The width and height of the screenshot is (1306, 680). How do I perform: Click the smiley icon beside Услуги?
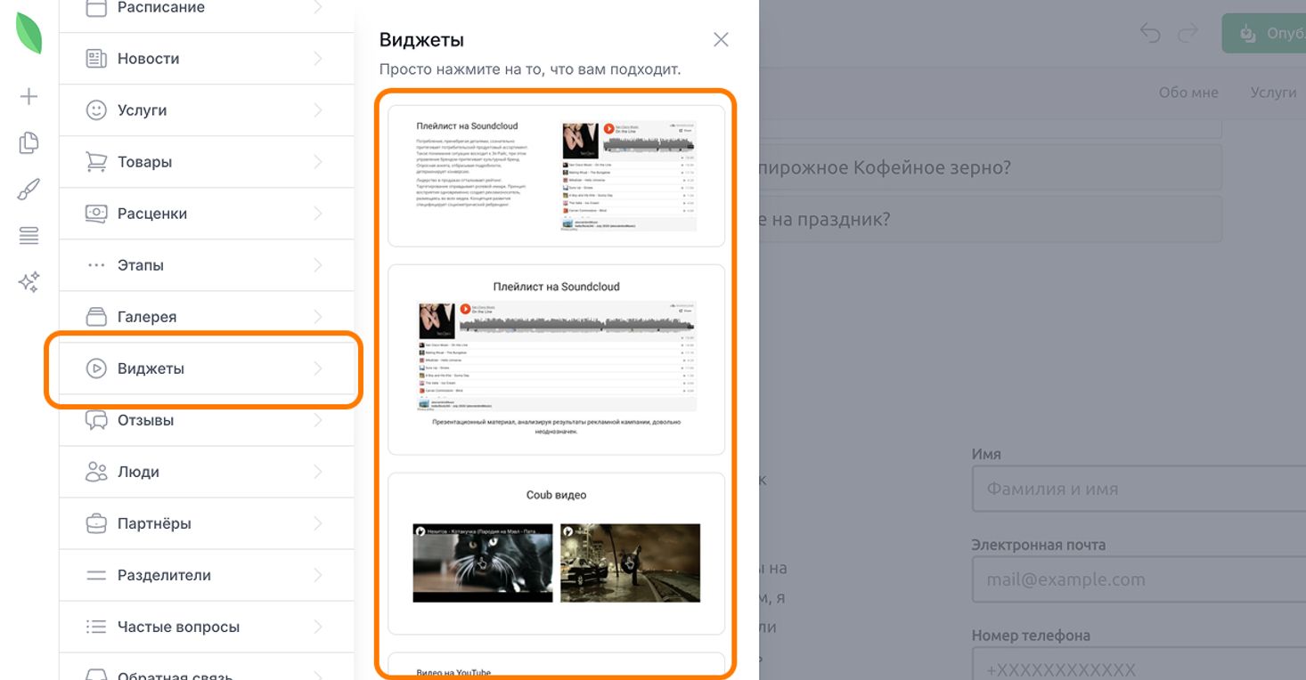click(95, 110)
